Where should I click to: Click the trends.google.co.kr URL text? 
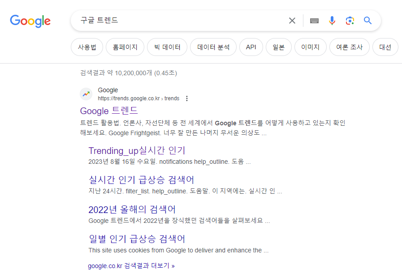[138, 98]
